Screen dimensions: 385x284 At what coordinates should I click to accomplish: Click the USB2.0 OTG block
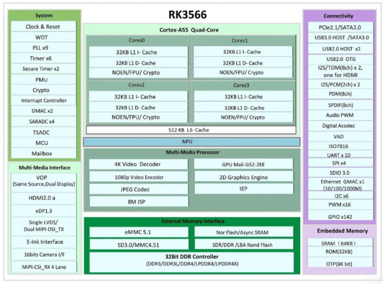[x=341, y=59]
